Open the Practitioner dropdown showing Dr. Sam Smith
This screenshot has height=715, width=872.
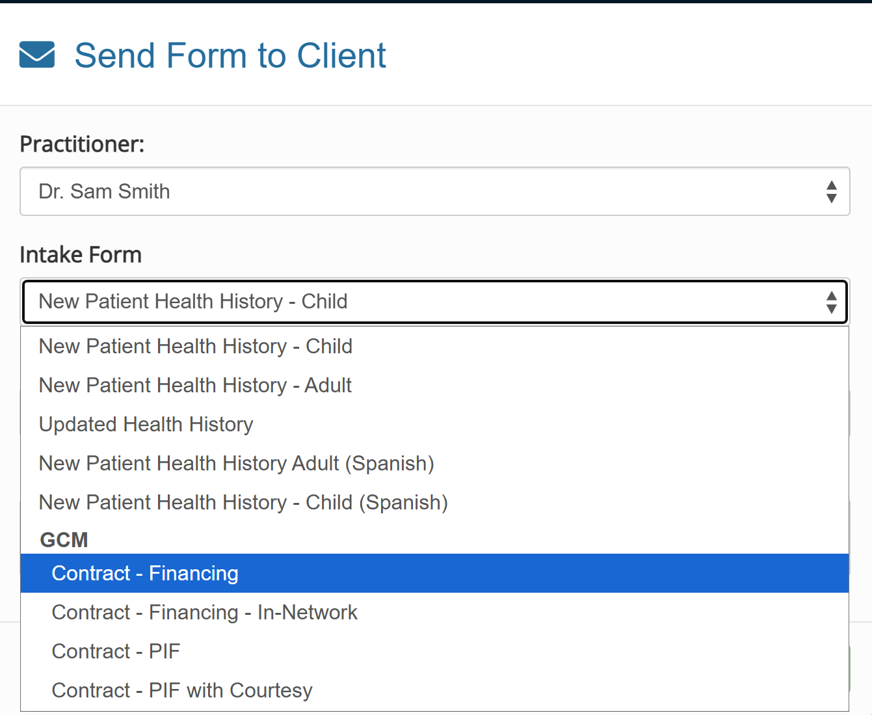(434, 191)
